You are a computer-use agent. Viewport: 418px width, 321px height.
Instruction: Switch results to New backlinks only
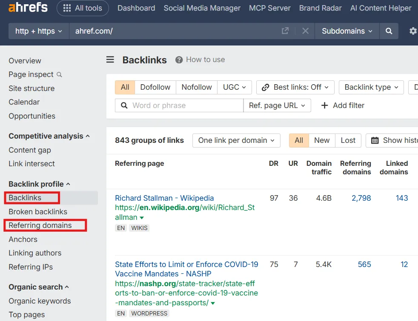point(322,140)
